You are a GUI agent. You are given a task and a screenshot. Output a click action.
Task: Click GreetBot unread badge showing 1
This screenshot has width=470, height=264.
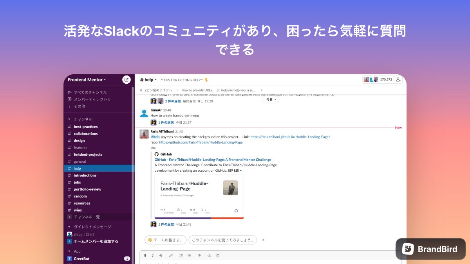pos(127,259)
